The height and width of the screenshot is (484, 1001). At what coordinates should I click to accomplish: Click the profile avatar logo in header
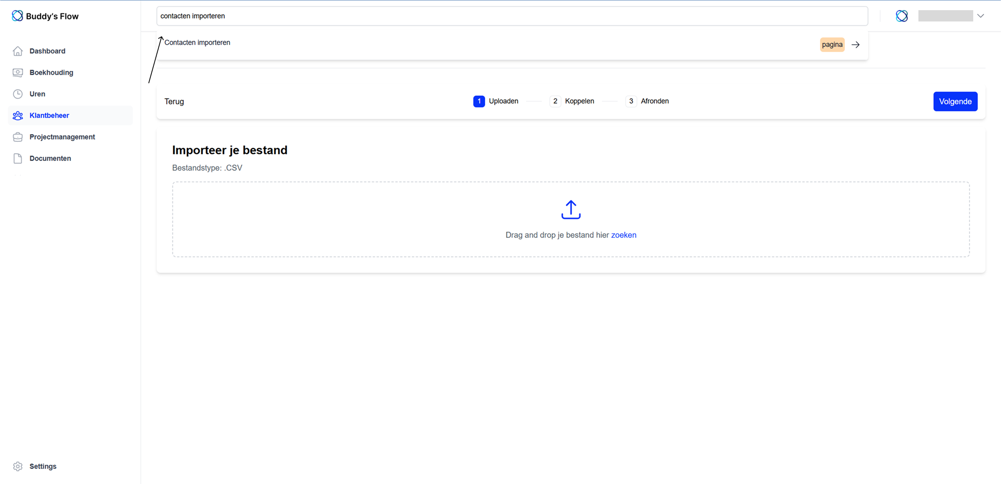tap(902, 16)
